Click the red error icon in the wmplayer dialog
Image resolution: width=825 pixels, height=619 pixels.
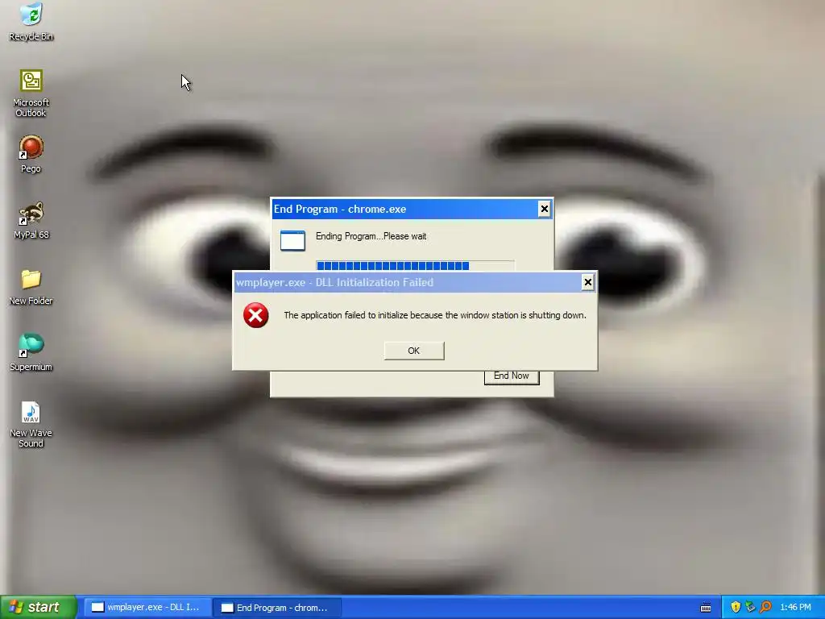point(255,315)
